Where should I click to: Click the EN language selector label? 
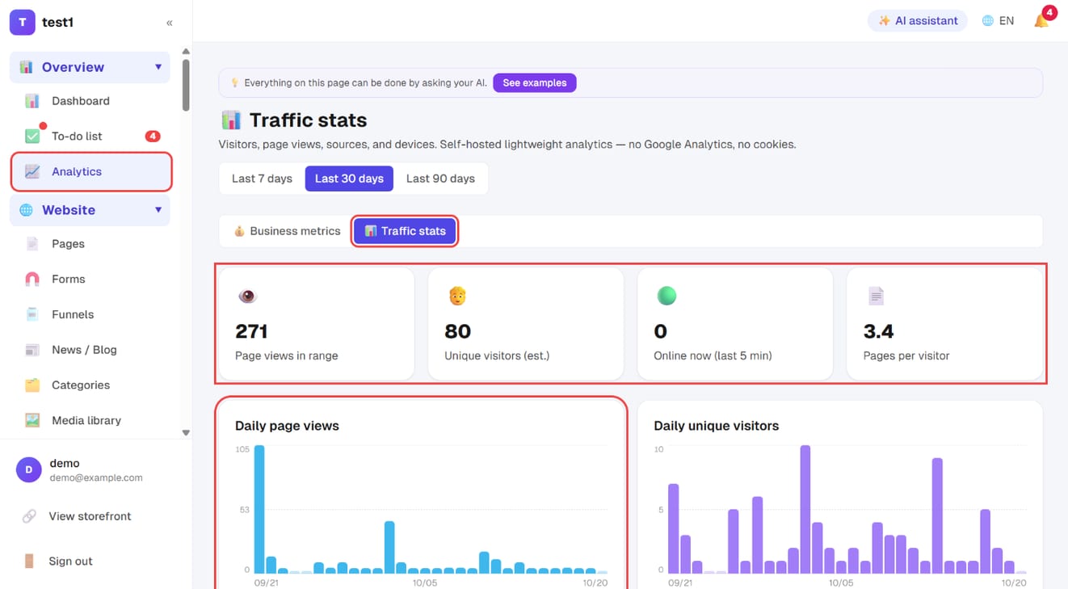point(1007,21)
